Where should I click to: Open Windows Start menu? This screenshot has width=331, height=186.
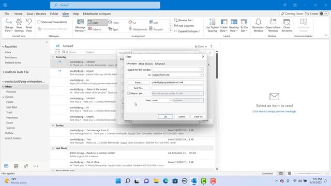click(118, 181)
